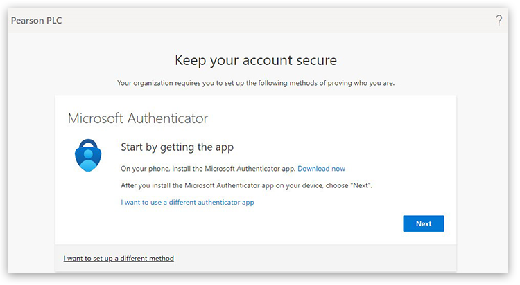The width and height of the screenshot is (520, 285).
Task: Click the Microsoft Authenticator card title
Action: [137, 118]
